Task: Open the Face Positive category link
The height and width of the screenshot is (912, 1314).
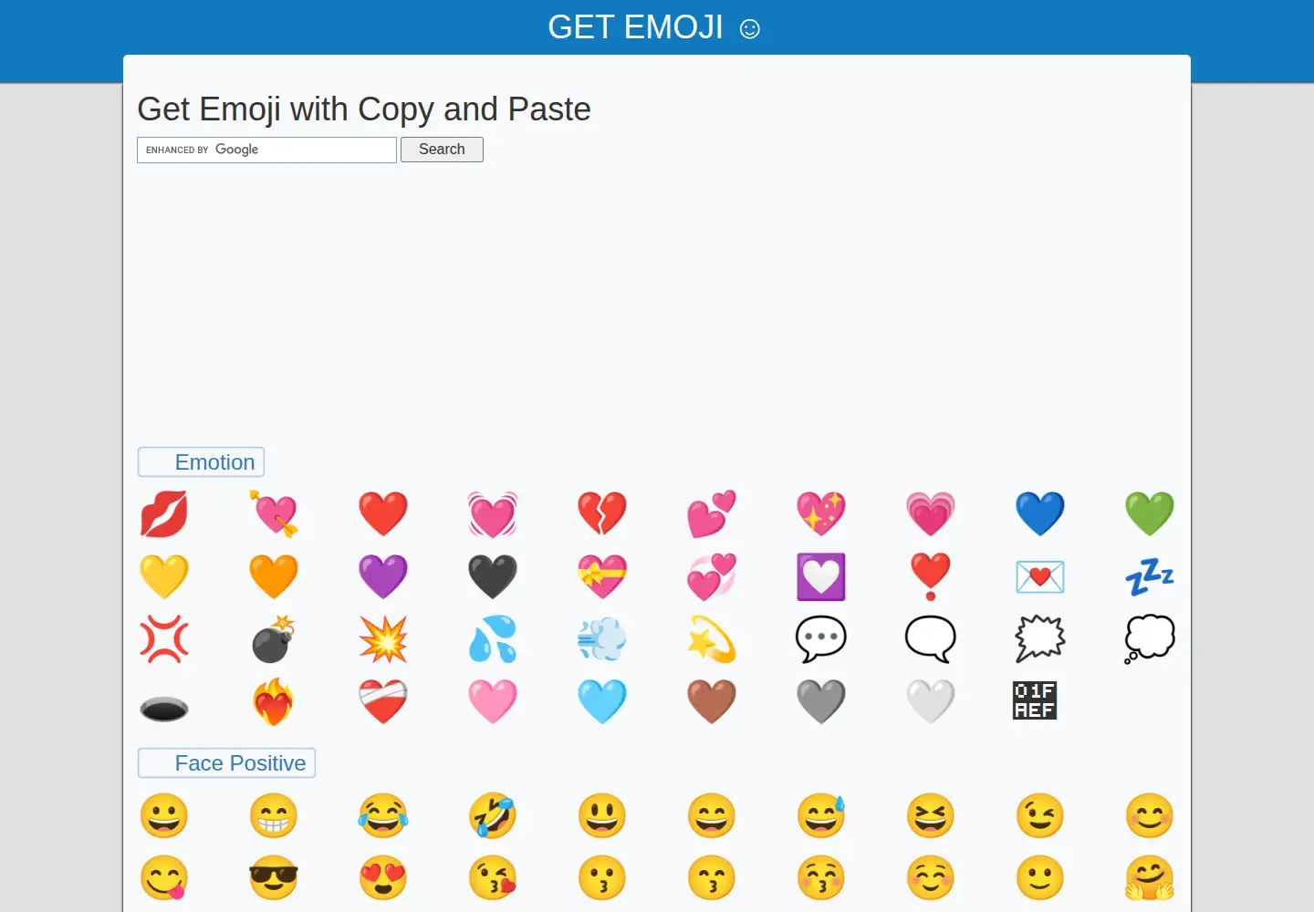Action: coord(240,763)
